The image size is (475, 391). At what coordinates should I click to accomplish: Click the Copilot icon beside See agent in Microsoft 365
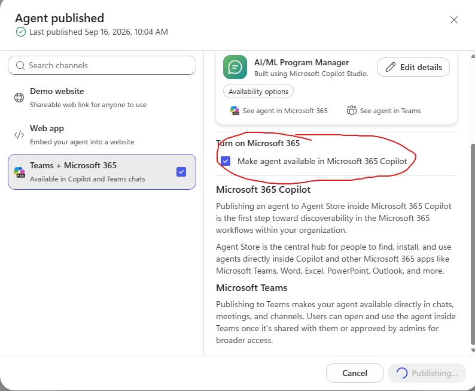tap(235, 111)
